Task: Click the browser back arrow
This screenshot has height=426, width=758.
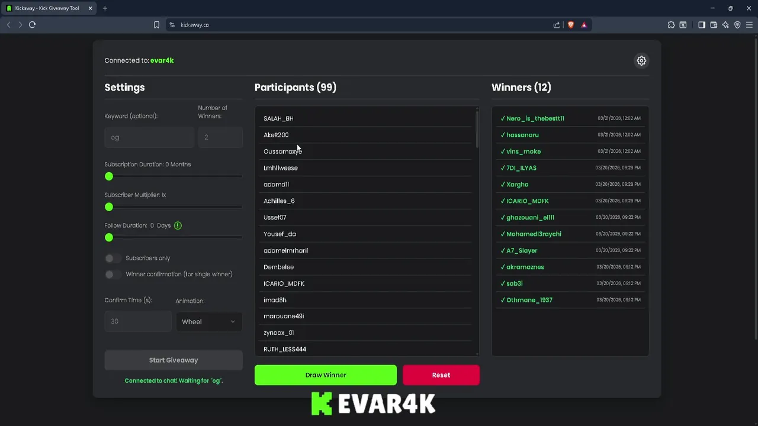Action: 8,25
